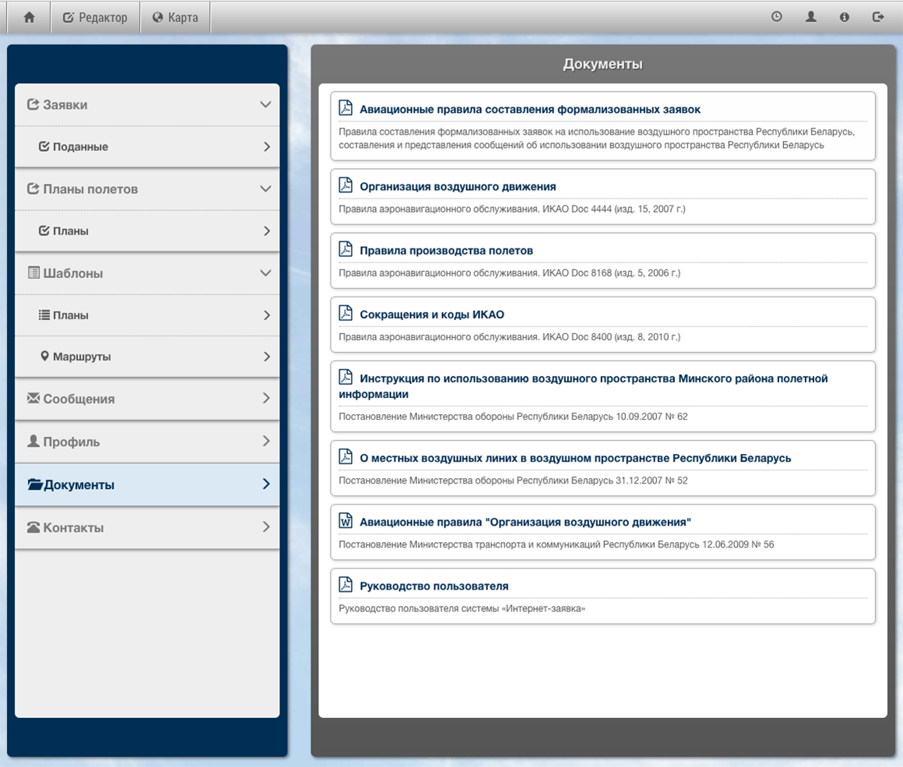
Task: Go to the Сообщения sidebar section
Action: pos(79,399)
